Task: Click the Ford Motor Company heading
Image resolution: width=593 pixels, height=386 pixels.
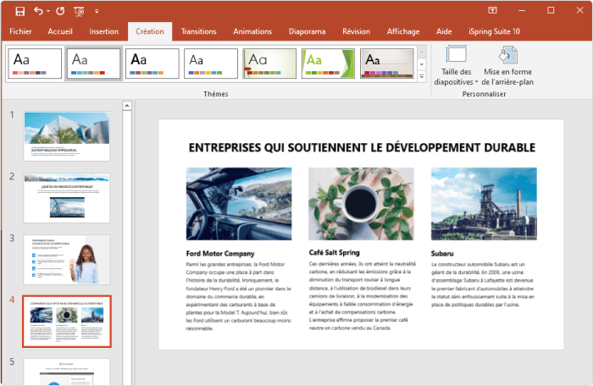Action: (220, 253)
